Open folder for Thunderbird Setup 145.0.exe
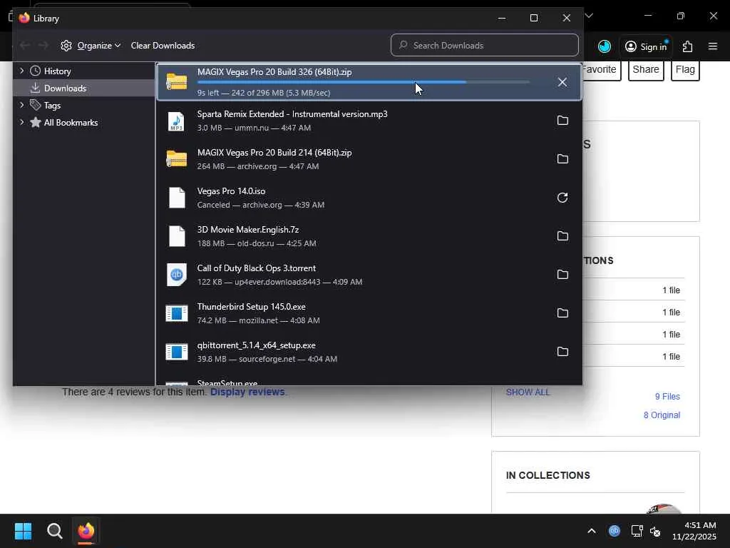Screen dimensions: 730x548 tap(562, 313)
